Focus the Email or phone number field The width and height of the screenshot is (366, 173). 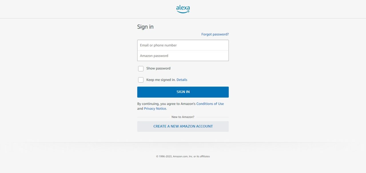click(183, 45)
